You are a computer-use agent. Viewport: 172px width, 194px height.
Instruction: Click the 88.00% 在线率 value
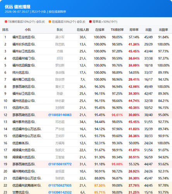click(x=100, y=178)
